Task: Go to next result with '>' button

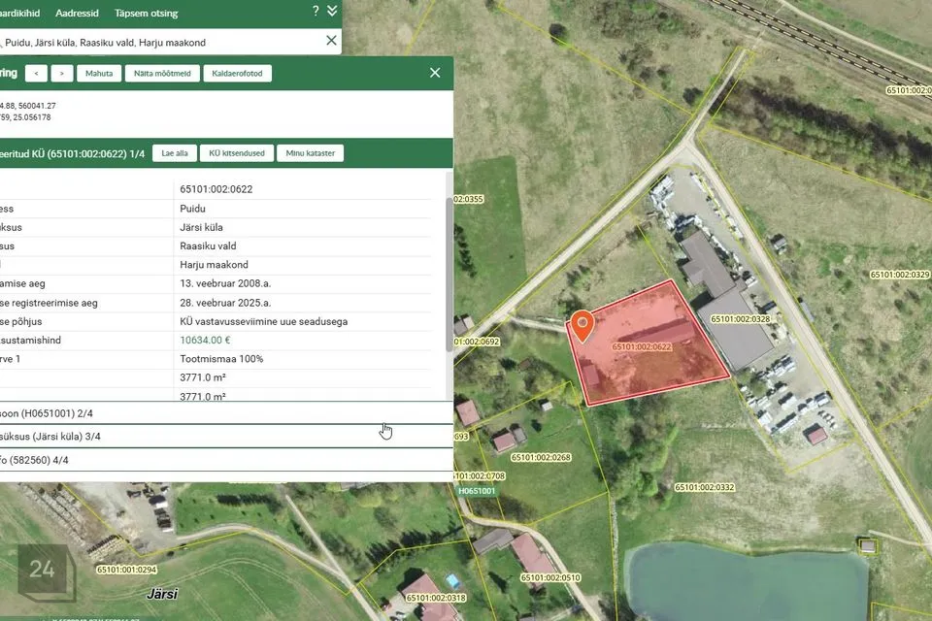Action: tap(62, 74)
